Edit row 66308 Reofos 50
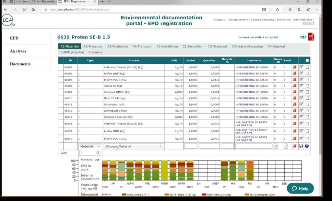The image size is (332, 201). [301, 86]
